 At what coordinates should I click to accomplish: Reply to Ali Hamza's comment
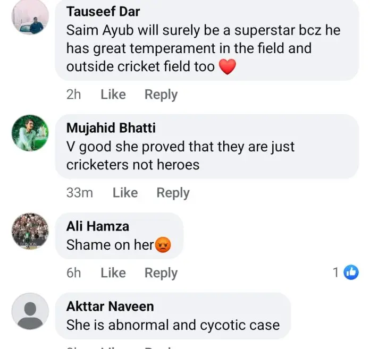[x=161, y=273]
